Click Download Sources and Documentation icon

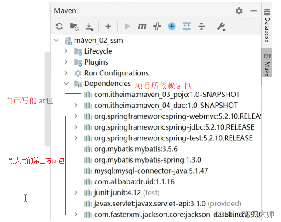(89, 27)
